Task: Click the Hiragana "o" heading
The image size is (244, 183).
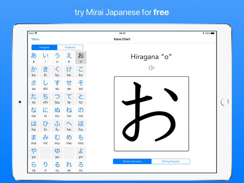Action: click(x=151, y=57)
